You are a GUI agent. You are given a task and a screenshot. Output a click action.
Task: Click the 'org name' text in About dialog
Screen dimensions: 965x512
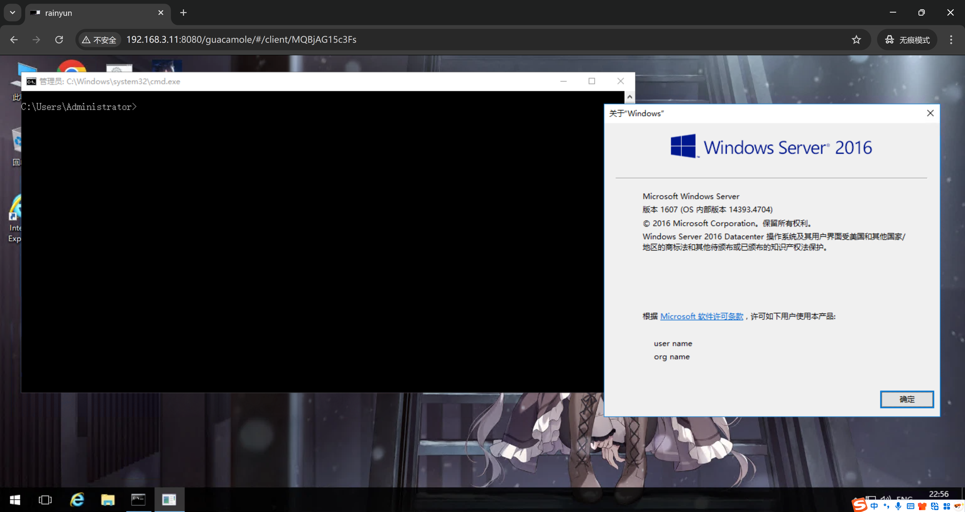pyautogui.click(x=672, y=357)
